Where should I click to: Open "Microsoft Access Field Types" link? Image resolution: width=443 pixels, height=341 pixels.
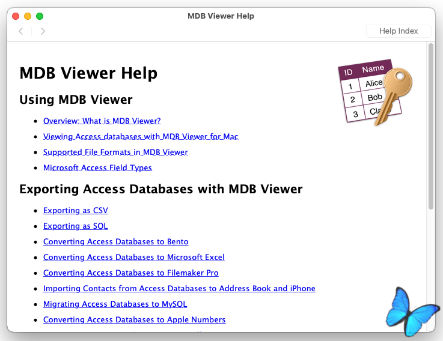(x=97, y=167)
